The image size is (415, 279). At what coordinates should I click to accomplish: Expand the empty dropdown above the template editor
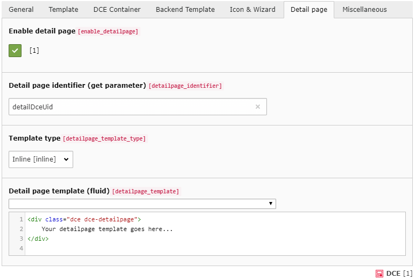tap(142, 204)
